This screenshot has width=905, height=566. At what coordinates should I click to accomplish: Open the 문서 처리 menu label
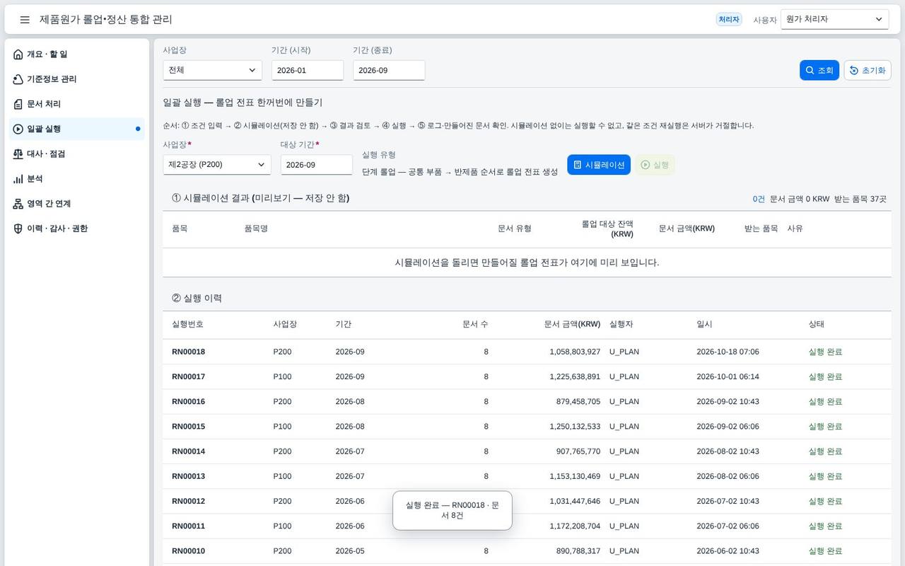pos(44,104)
